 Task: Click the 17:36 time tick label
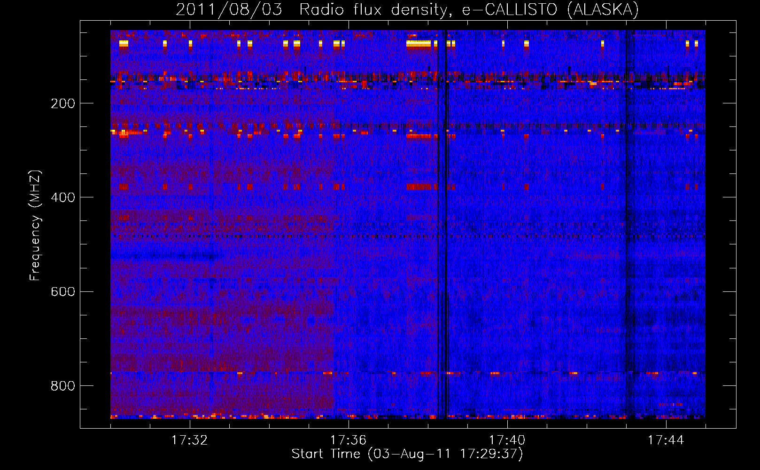[349, 440]
